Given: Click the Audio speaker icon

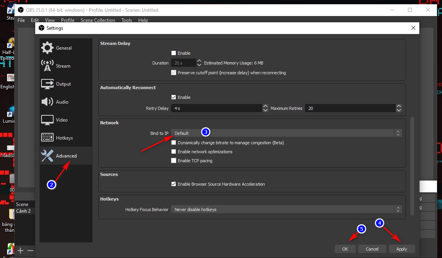Looking at the screenshot, I should 47,102.
